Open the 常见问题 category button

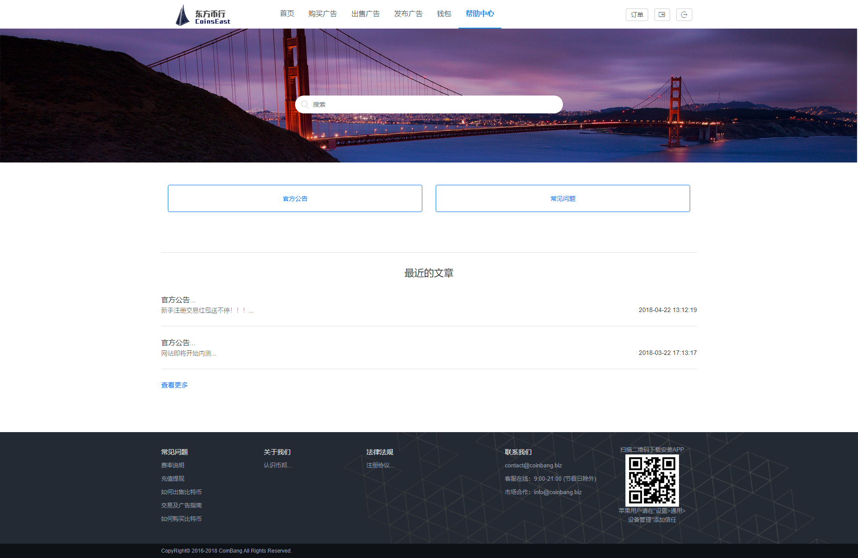[x=563, y=199]
